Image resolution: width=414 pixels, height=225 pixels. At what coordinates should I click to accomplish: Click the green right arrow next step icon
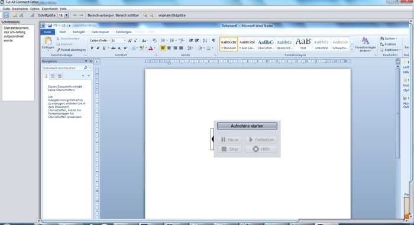(x=81, y=15)
